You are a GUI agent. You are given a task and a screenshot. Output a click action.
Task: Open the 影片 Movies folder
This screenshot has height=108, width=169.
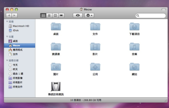coord(95,47)
